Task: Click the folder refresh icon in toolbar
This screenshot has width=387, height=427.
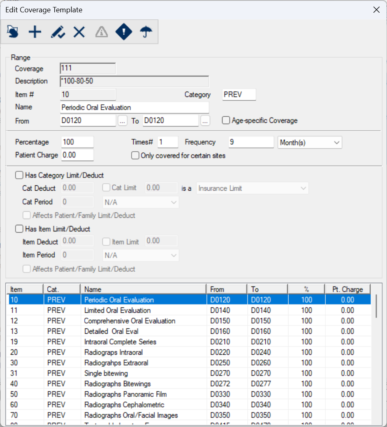Action: [13, 32]
